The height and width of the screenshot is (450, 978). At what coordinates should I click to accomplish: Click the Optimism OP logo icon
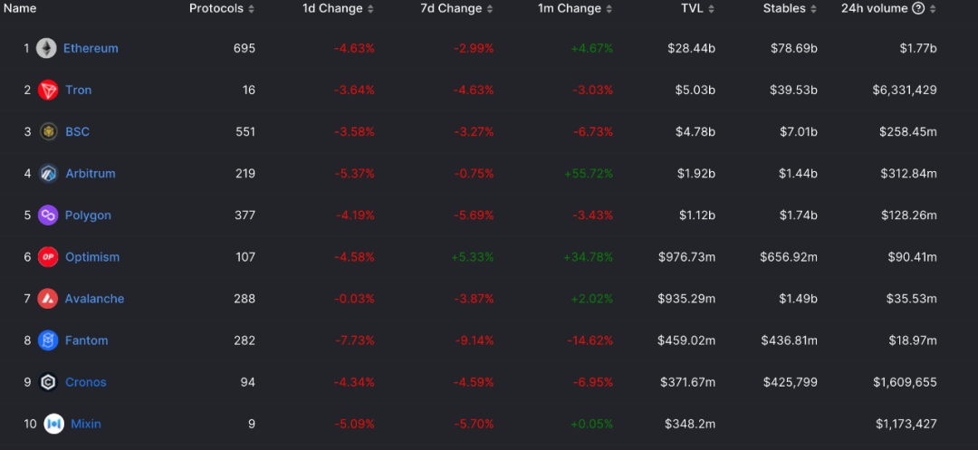point(48,257)
